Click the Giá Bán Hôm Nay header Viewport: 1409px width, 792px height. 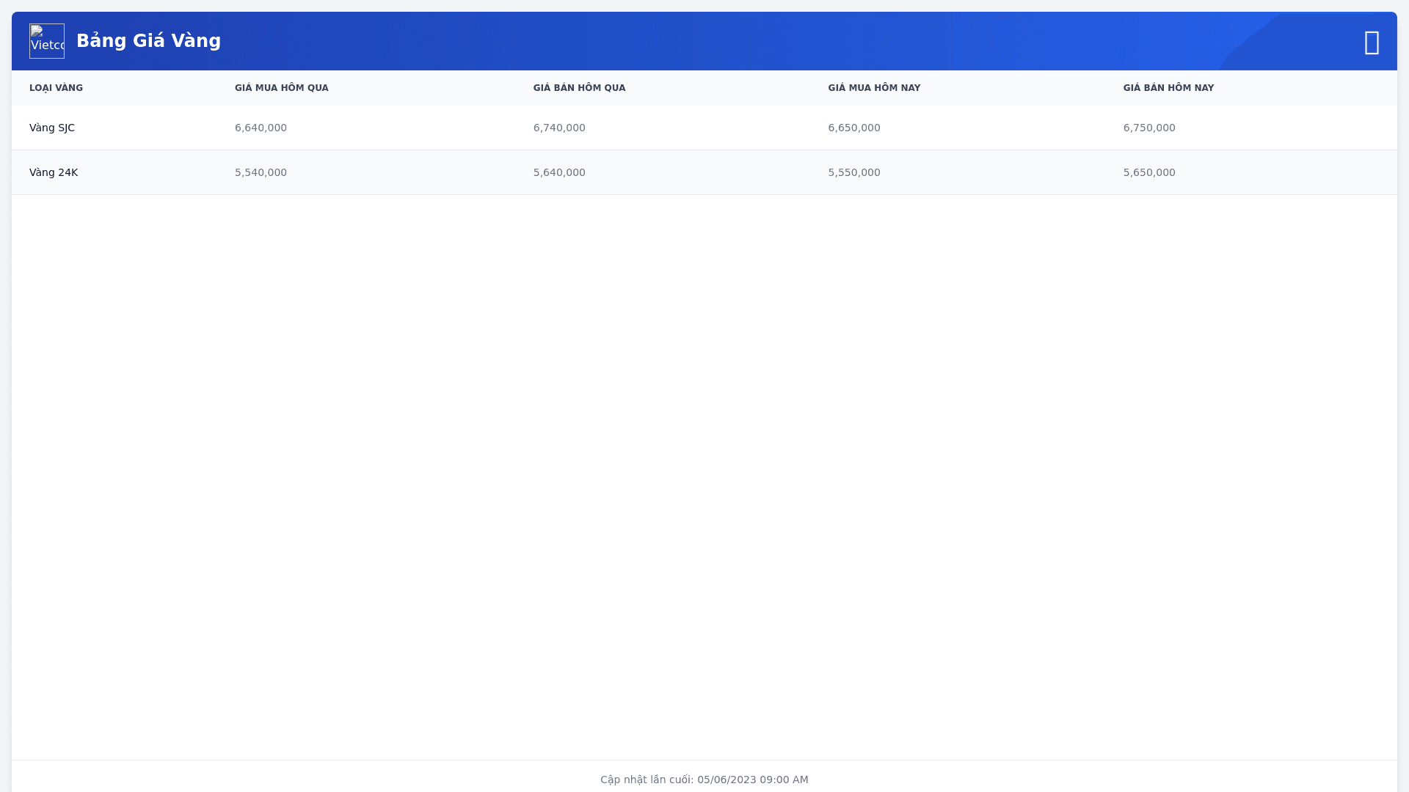click(x=1168, y=88)
